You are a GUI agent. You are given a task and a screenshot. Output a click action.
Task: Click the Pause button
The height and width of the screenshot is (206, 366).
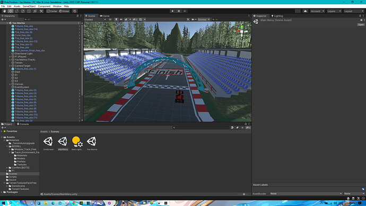point(179,11)
